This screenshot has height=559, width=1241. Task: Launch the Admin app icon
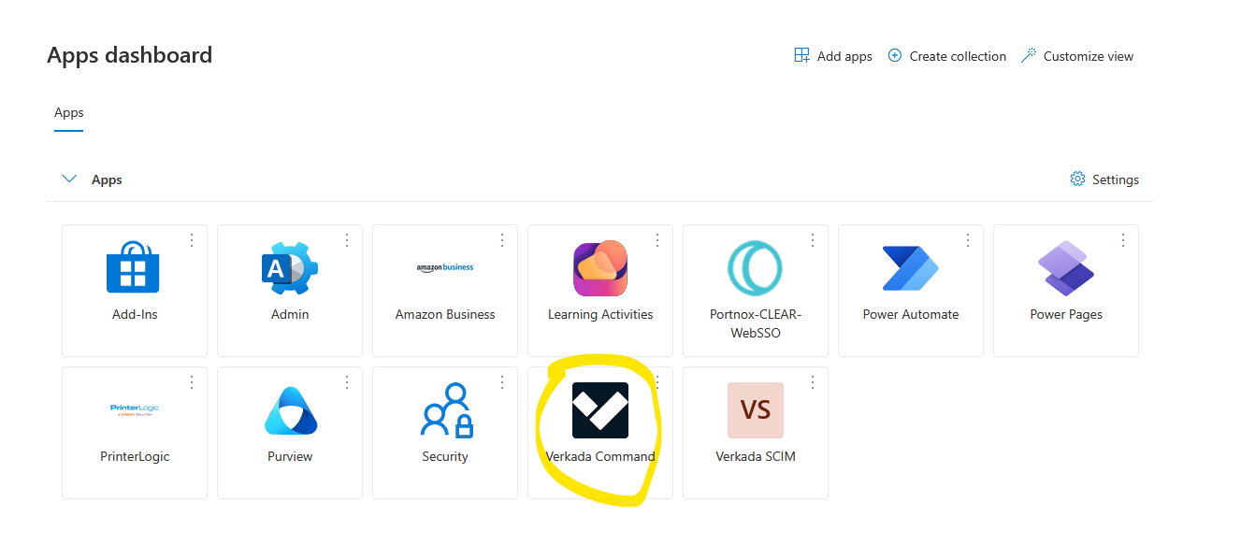[x=289, y=268]
